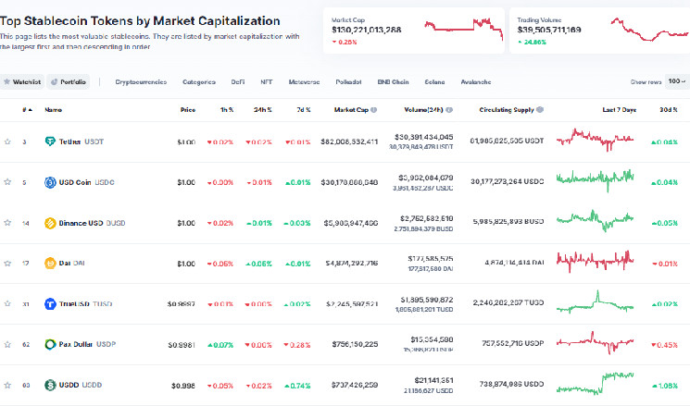Image resolution: width=690 pixels, height=406 pixels.
Task: Open the Watchlist button
Action: (20, 81)
